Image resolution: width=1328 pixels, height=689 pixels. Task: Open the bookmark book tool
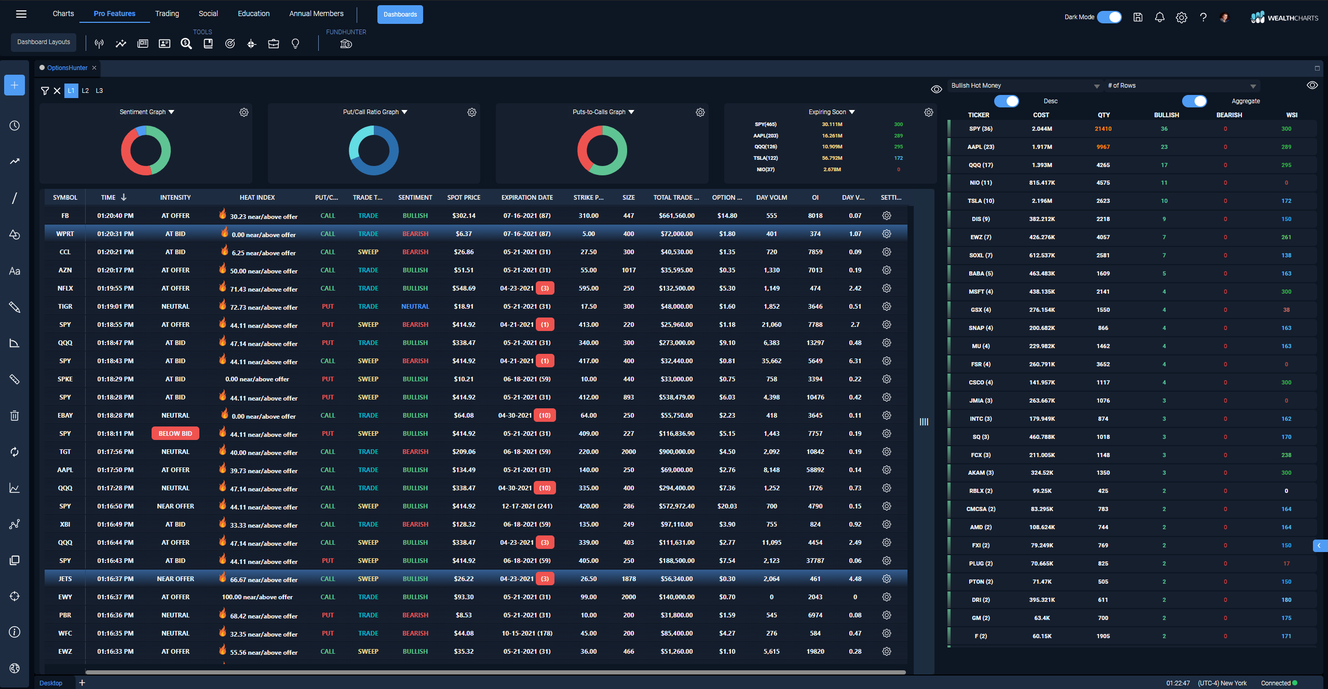[x=208, y=44]
